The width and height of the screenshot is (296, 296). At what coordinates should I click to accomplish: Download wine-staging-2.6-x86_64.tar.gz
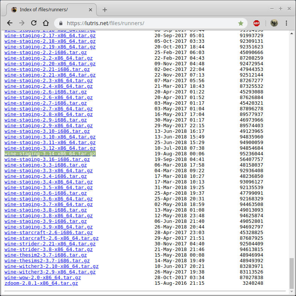(x=48, y=98)
